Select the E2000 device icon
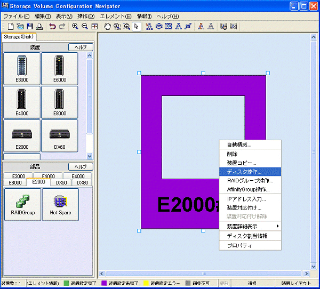Image resolution: width=320 pixels, height=289 pixels. 22,135
